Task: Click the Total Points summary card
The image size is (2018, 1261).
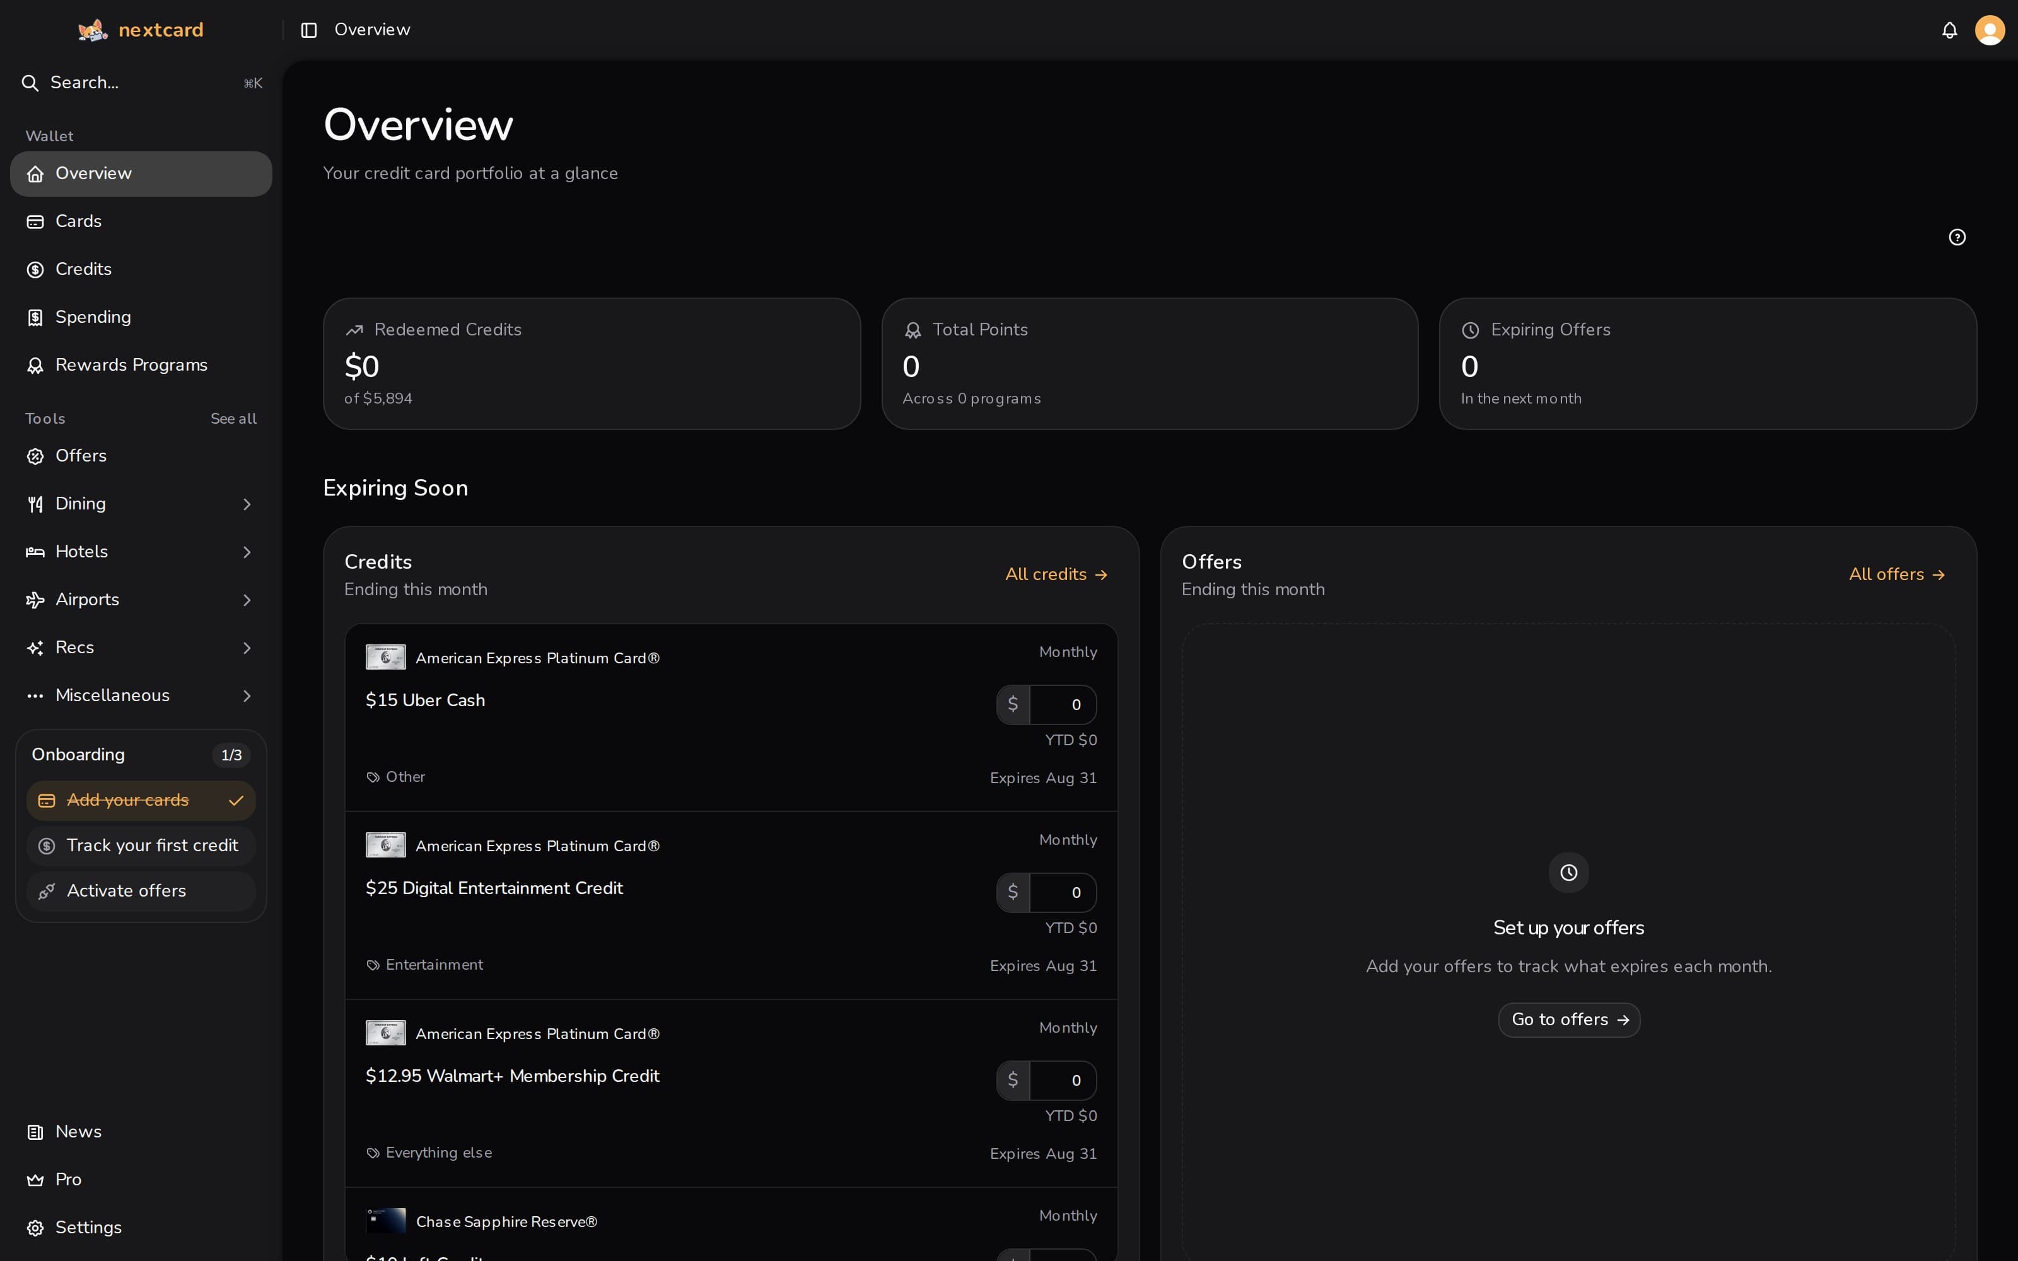Action: pyautogui.click(x=1149, y=364)
